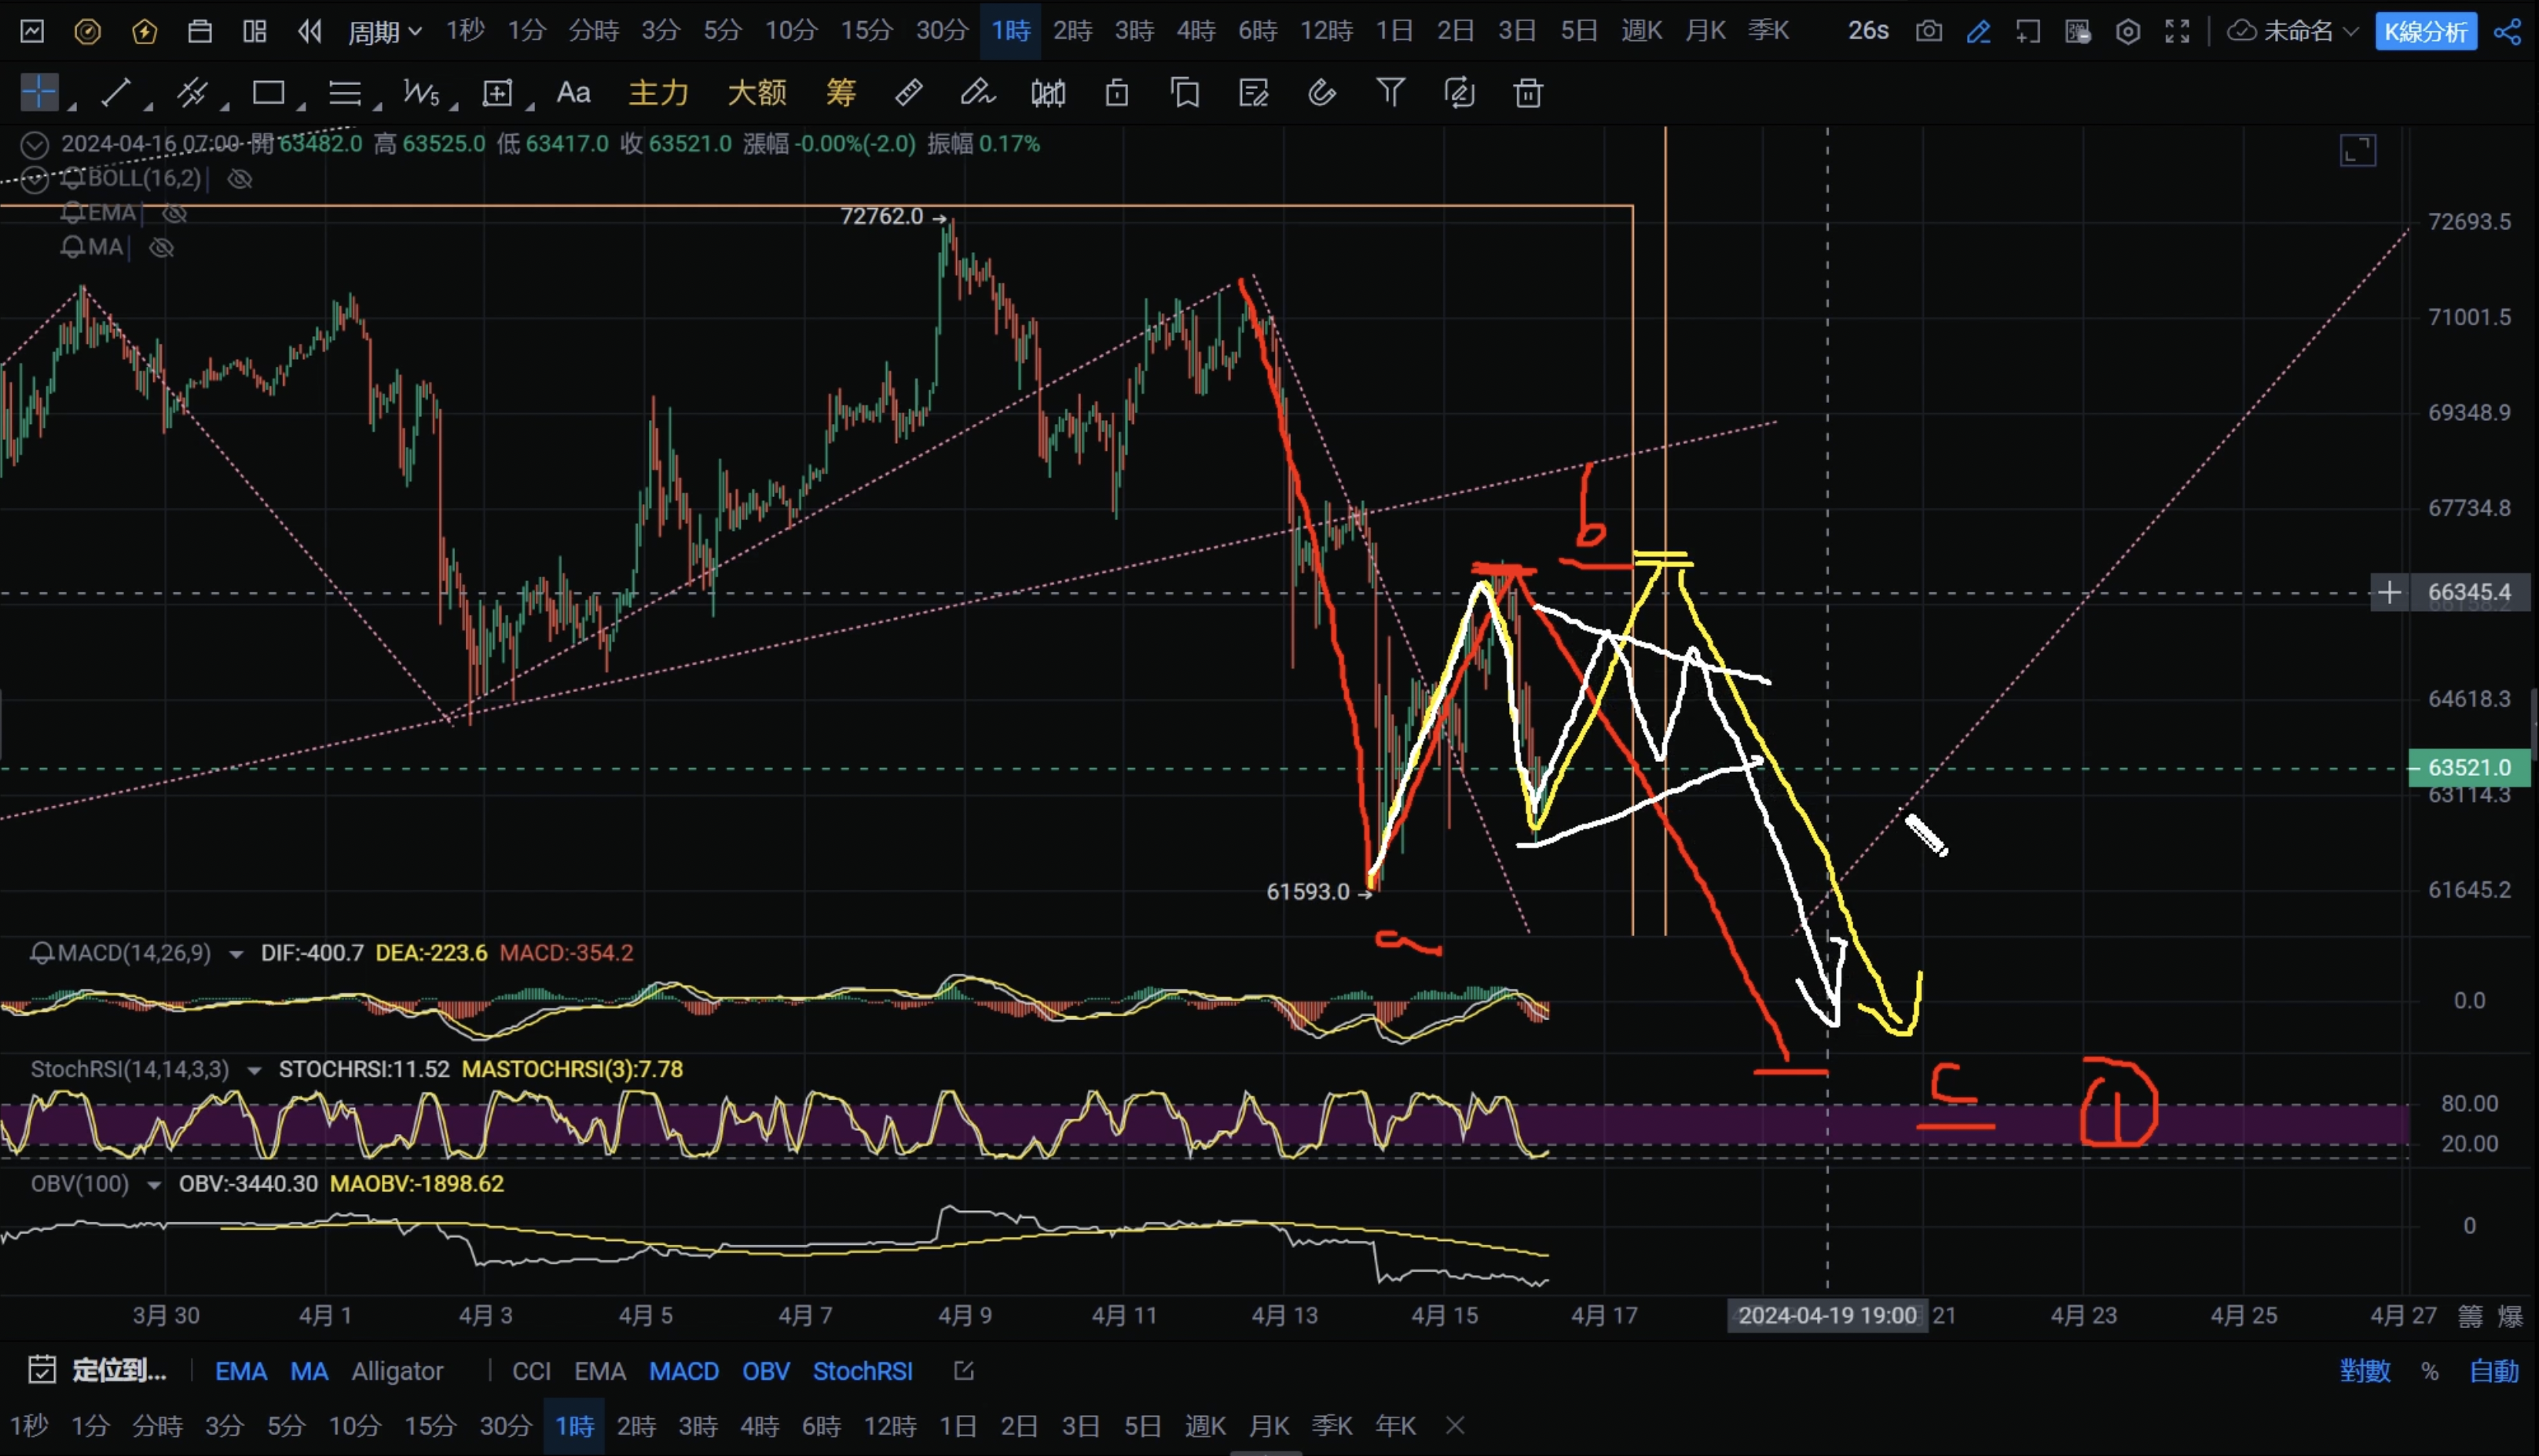This screenshot has height=1456, width=2539.
Task: Maximize the main chart pane icon
Action: pyautogui.click(x=2357, y=151)
